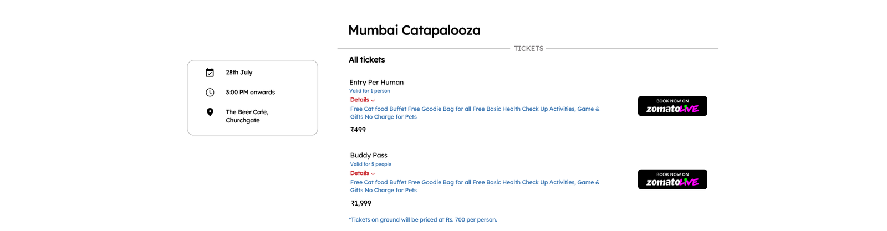Image resolution: width=887 pixels, height=231 pixels.
Task: Click the Zomato Live logo for Buddy Pass
Action: (x=672, y=182)
